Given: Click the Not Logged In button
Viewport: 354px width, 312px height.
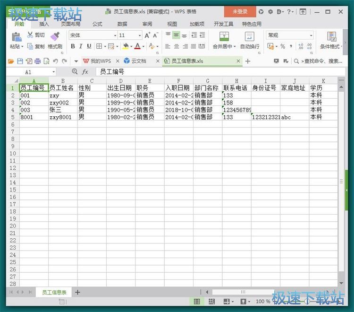Looking at the screenshot, I should point(240,11).
